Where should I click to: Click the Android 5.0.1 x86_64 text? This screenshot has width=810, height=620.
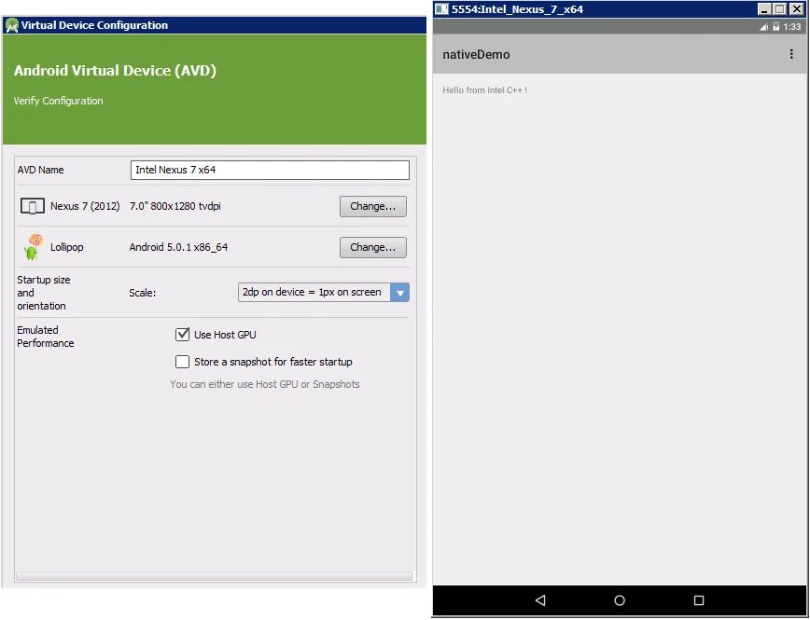tap(178, 247)
